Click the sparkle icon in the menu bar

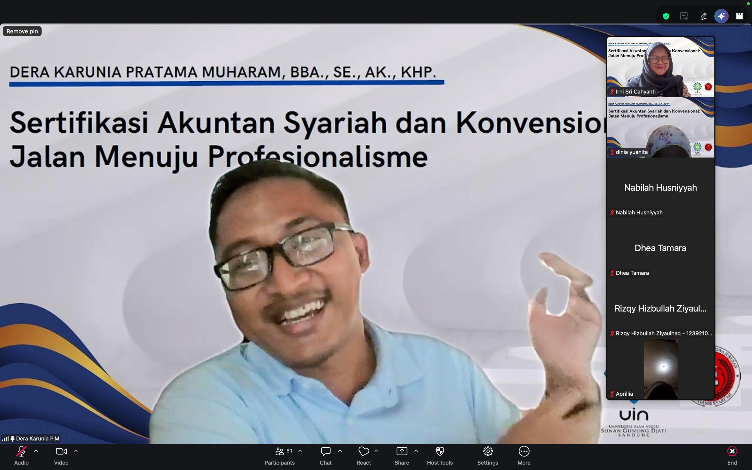pos(721,16)
